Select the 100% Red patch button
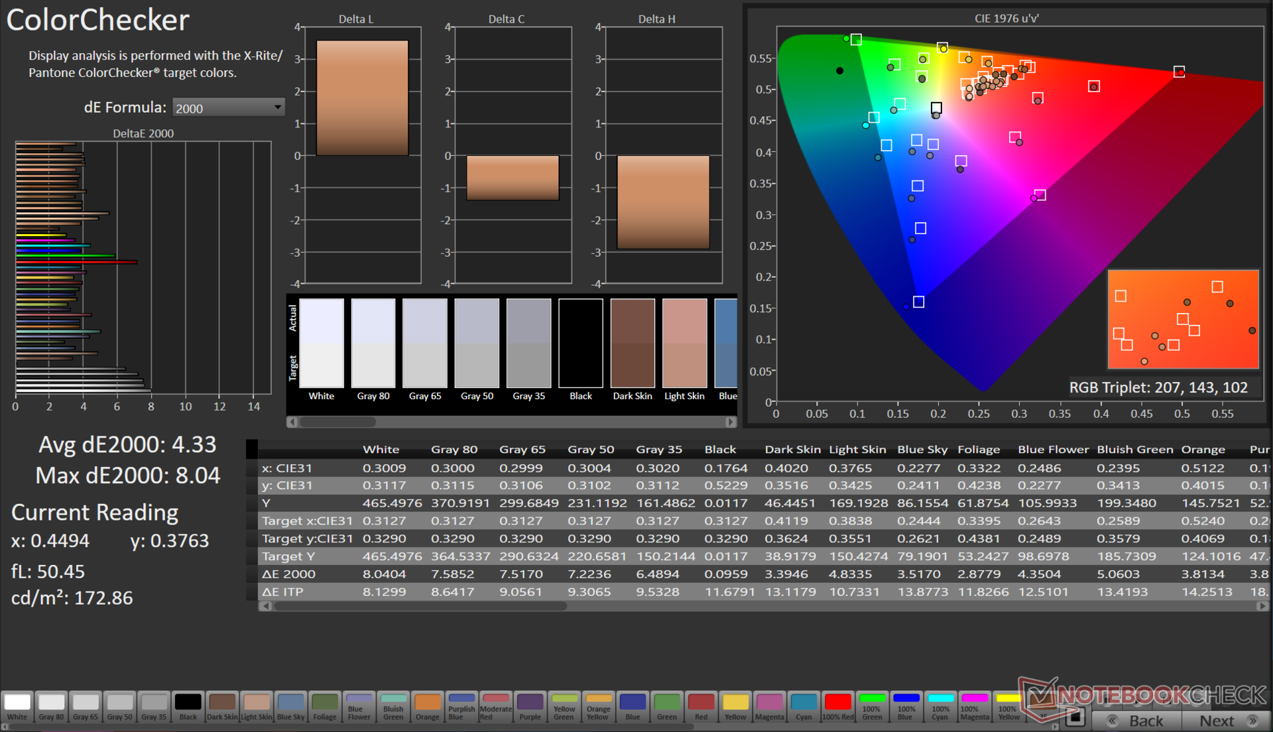 click(x=837, y=706)
